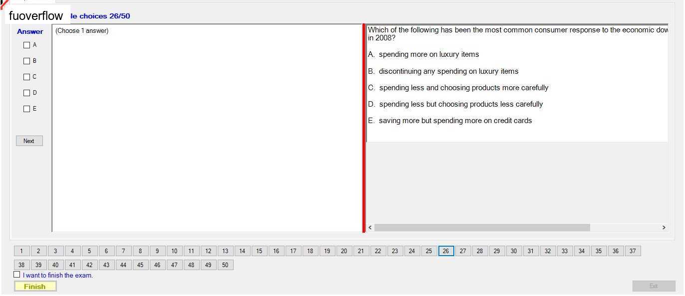This screenshot has height=296, width=685.
Task: Go to question 29
Action: click(497, 251)
